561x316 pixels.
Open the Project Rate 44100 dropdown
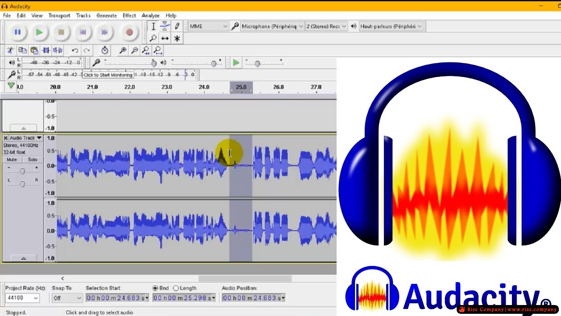[22, 298]
